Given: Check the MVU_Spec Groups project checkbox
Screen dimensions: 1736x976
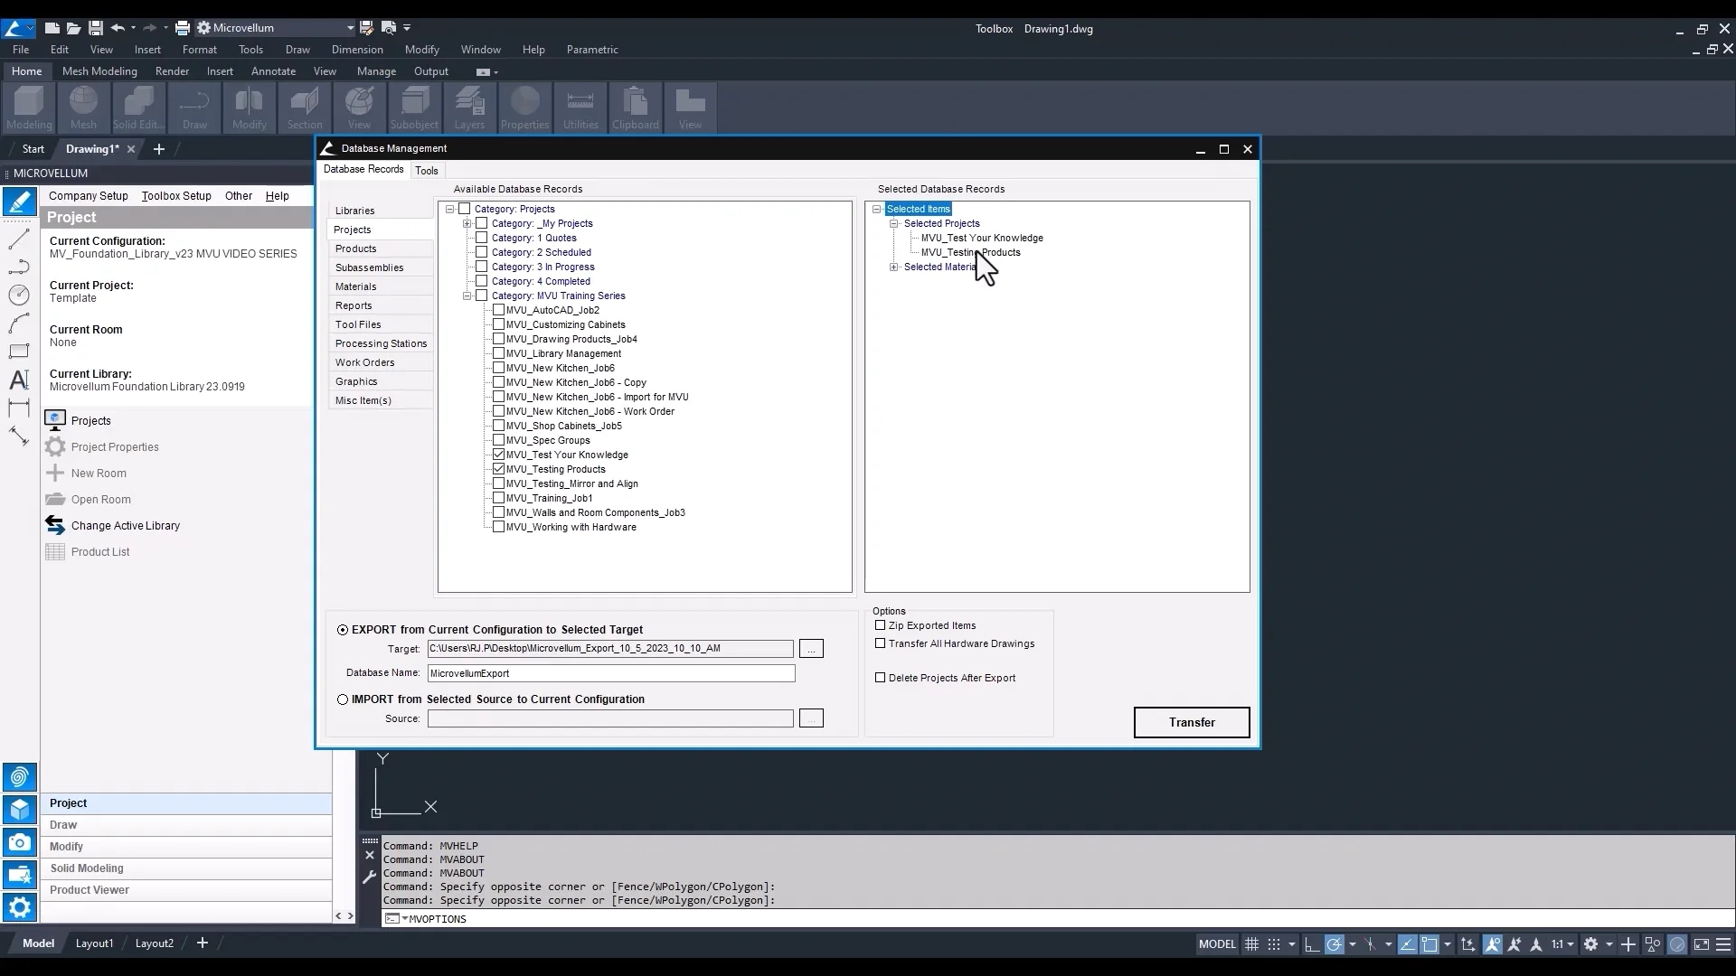Looking at the screenshot, I should tap(498, 440).
